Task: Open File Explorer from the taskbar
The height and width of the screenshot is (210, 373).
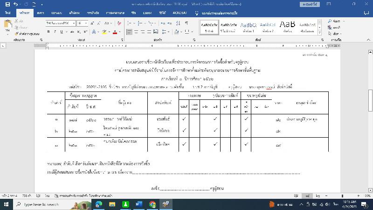Action: point(112,204)
